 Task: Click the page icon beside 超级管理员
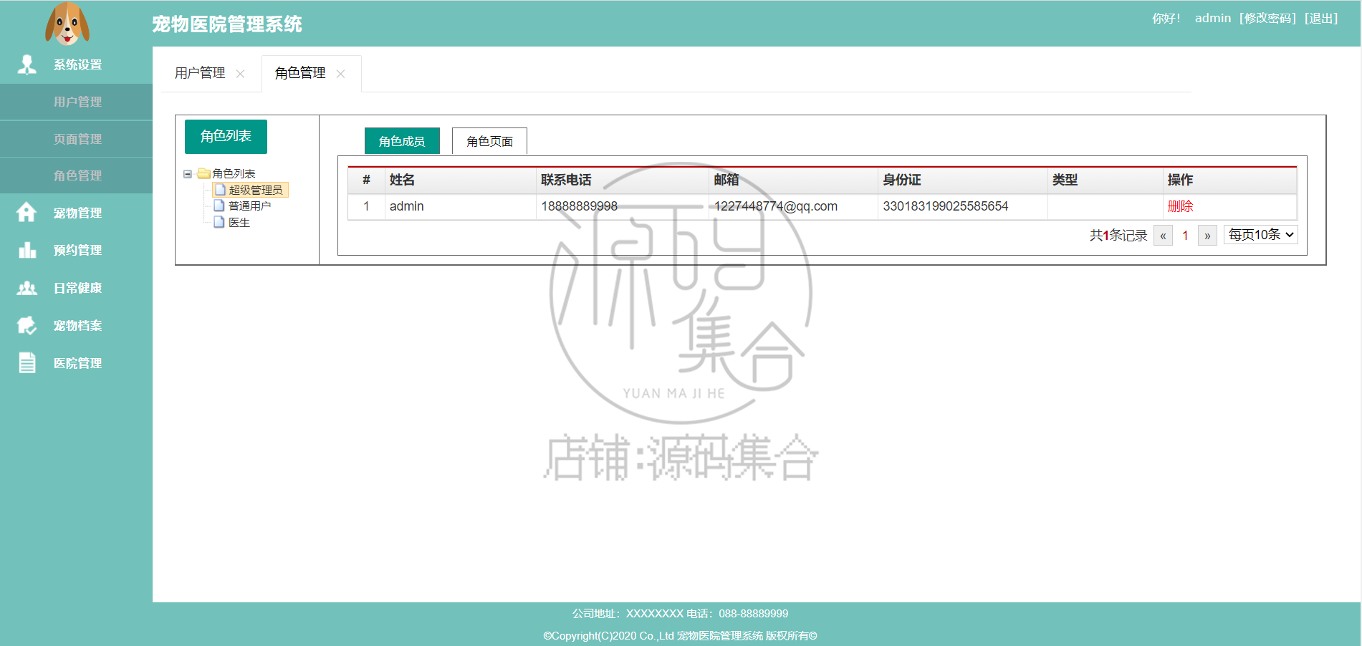pyautogui.click(x=221, y=190)
